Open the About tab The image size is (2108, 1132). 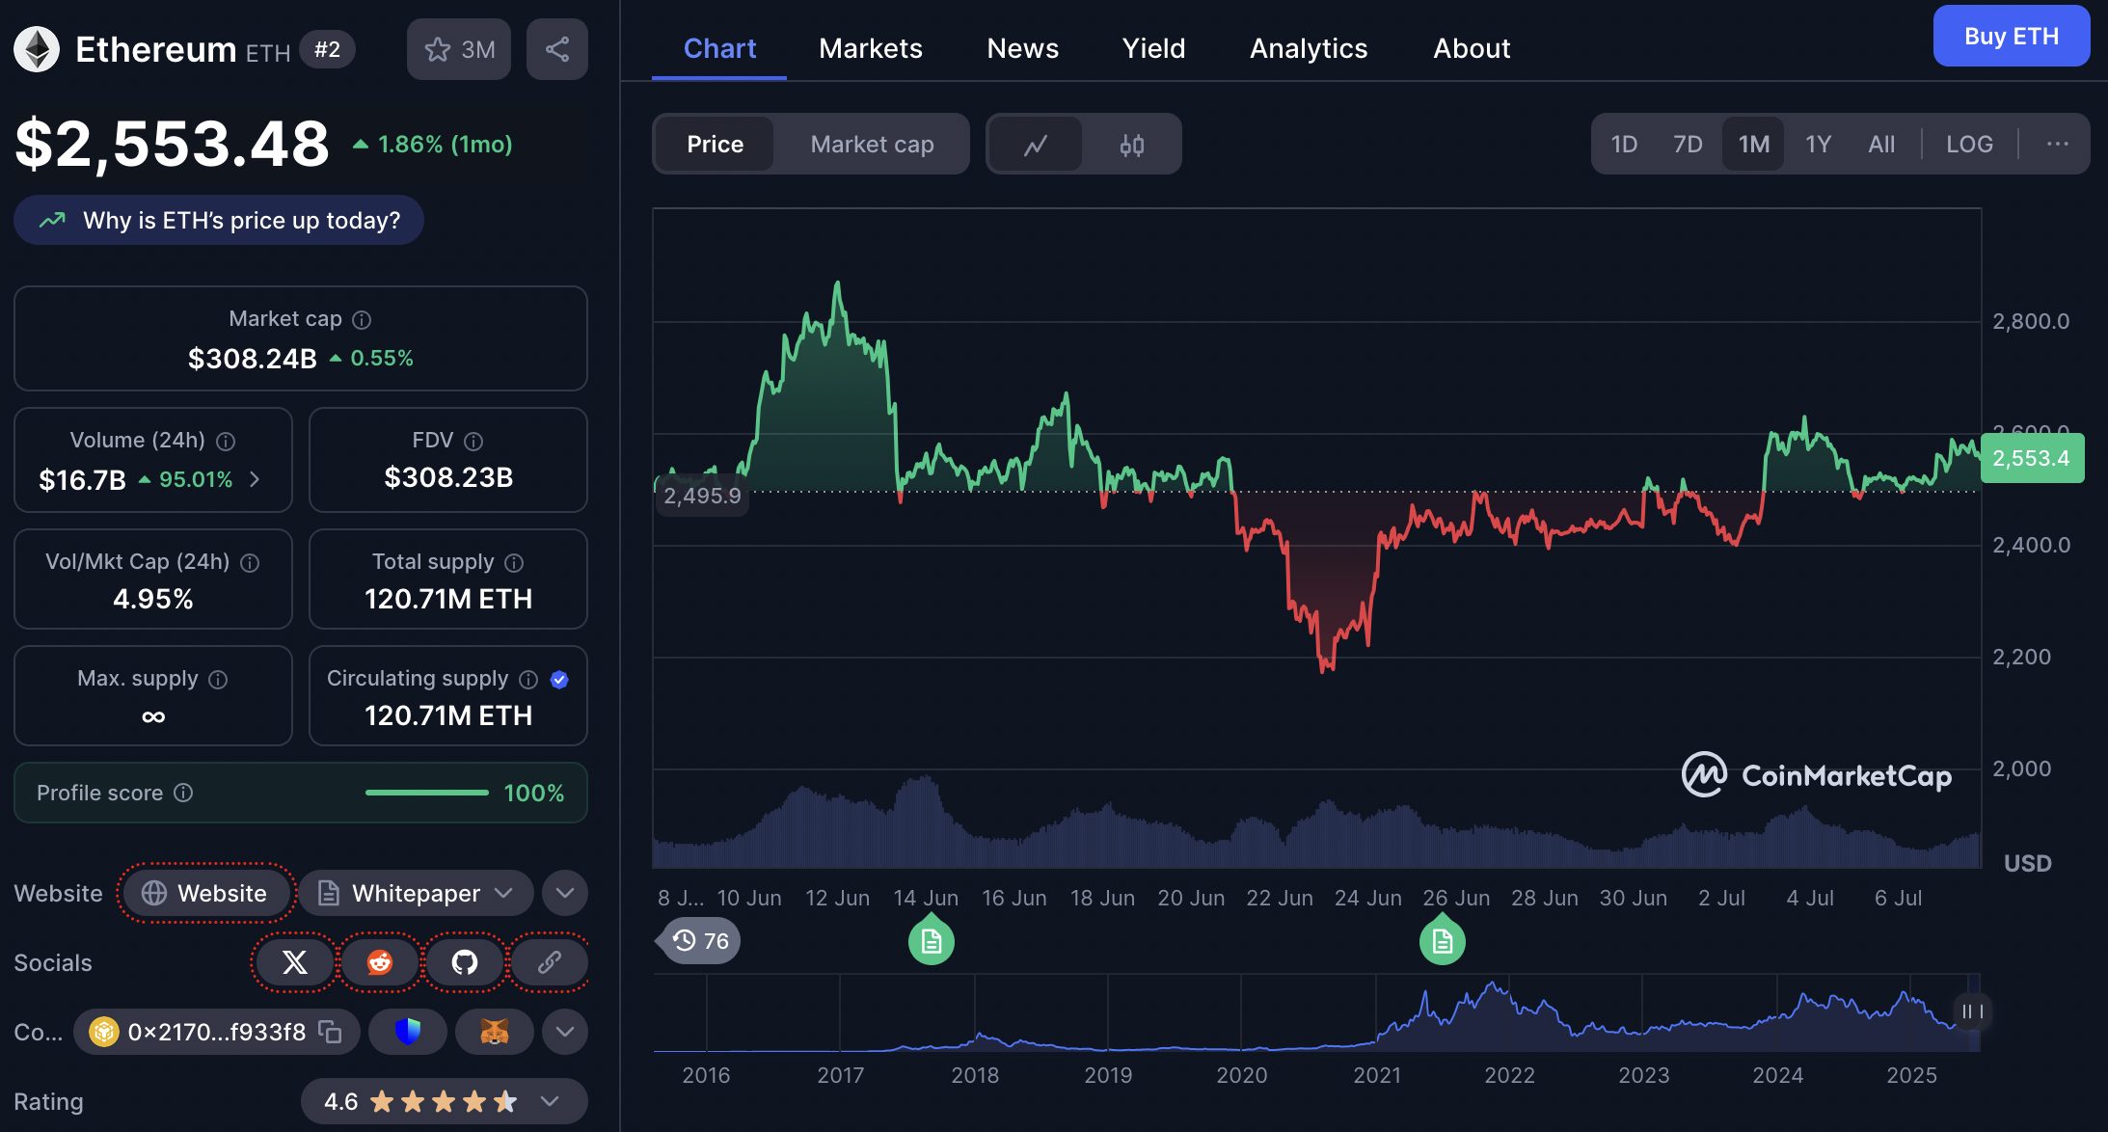(x=1472, y=48)
